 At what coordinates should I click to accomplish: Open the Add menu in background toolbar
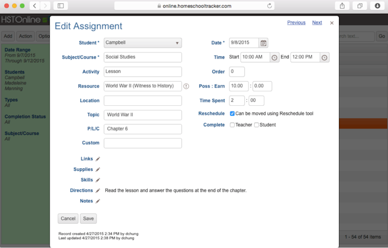pos(8,36)
